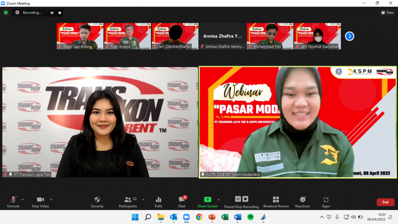Select Jeni Novindi Kaviusca's video thumbnail

pos(317,36)
